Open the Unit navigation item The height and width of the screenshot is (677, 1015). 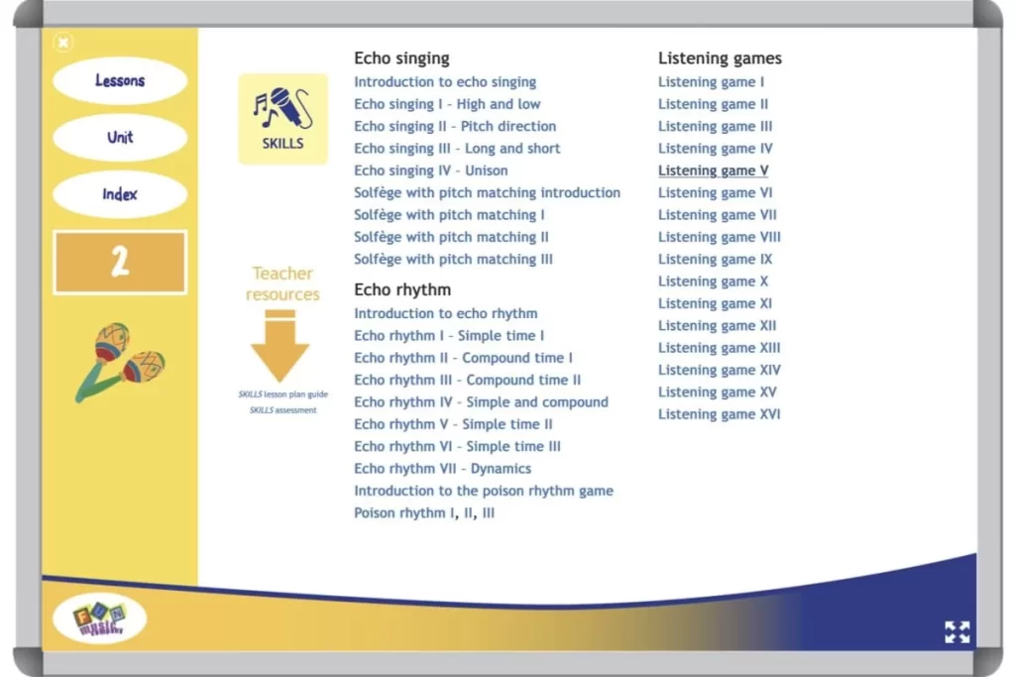coord(119,138)
